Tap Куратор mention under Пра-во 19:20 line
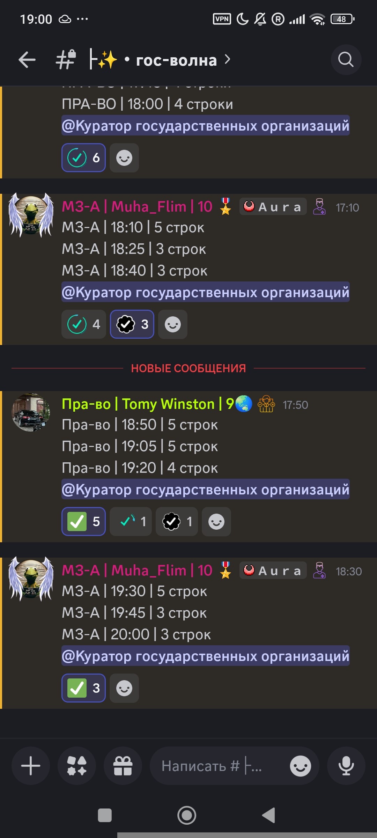Image resolution: width=377 pixels, height=838 pixels. 206,489
